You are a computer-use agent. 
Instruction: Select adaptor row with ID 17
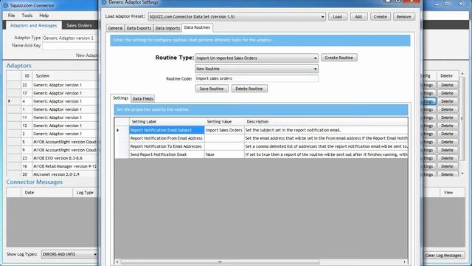pos(52,93)
